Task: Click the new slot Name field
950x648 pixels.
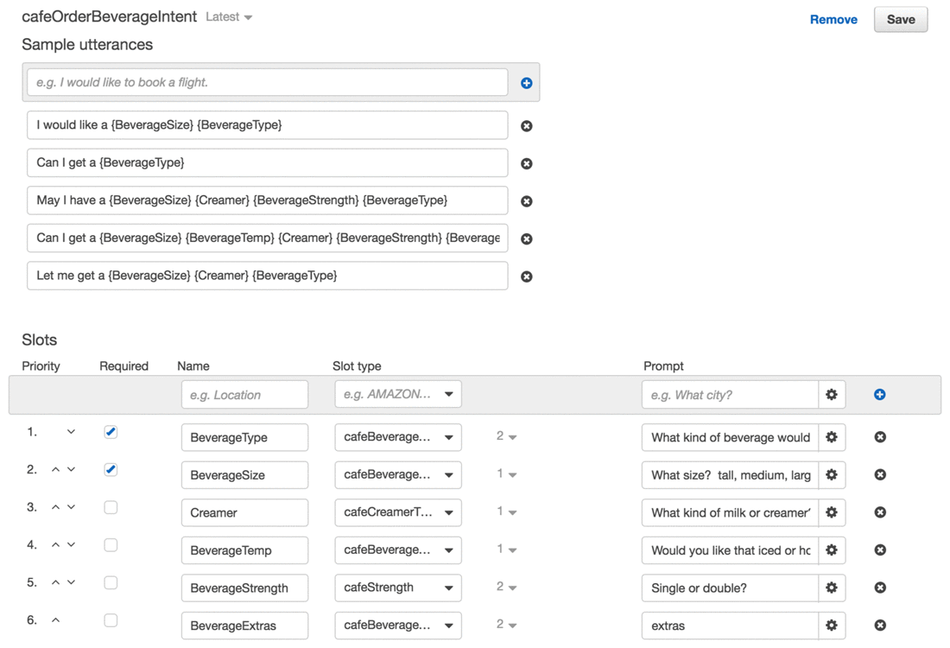Action: pyautogui.click(x=244, y=395)
